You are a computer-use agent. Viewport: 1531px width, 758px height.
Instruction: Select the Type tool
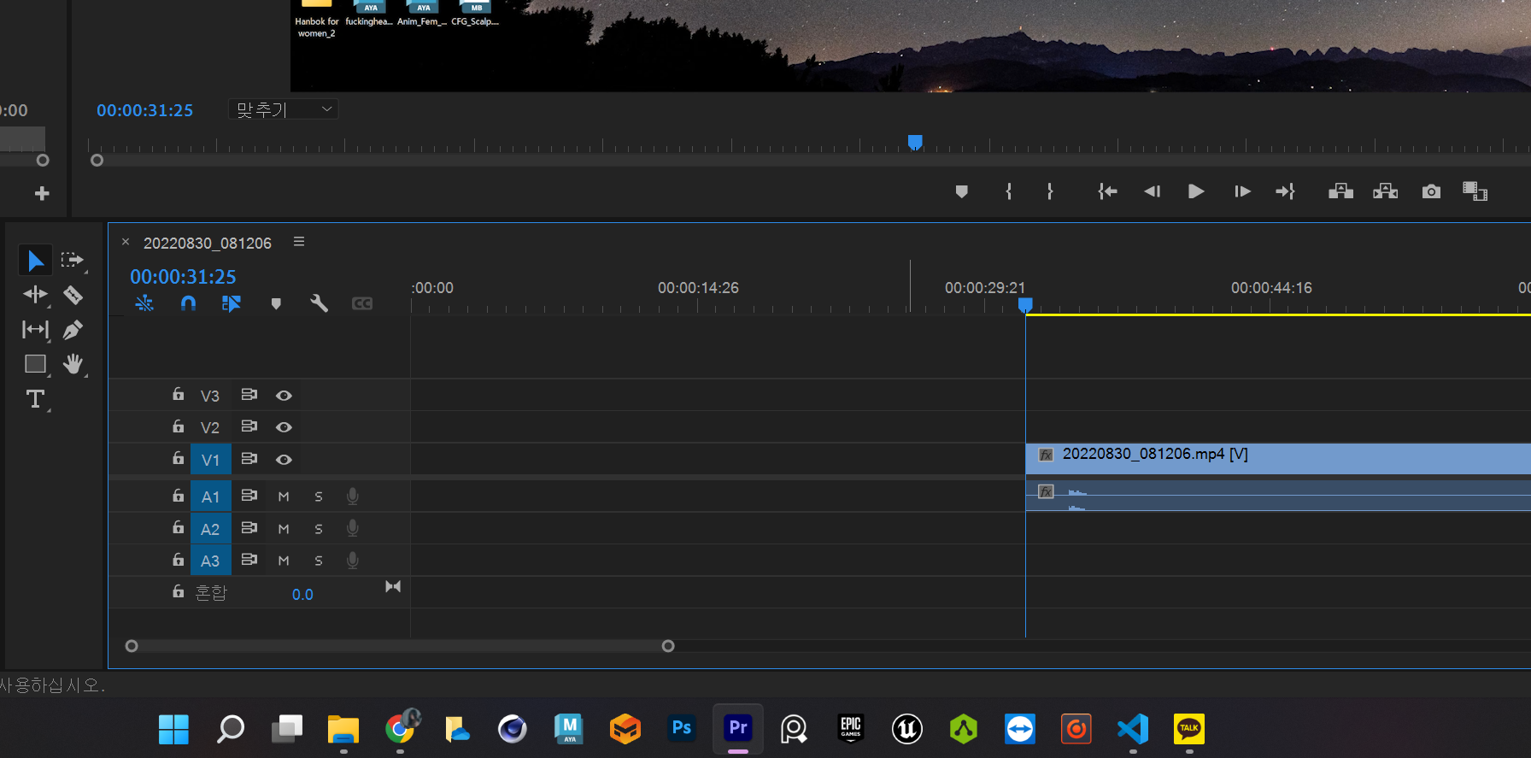pyautogui.click(x=35, y=399)
